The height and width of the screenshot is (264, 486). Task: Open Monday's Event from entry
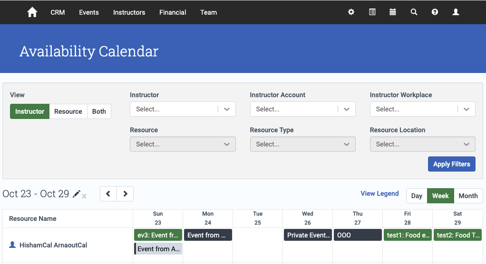208,235
